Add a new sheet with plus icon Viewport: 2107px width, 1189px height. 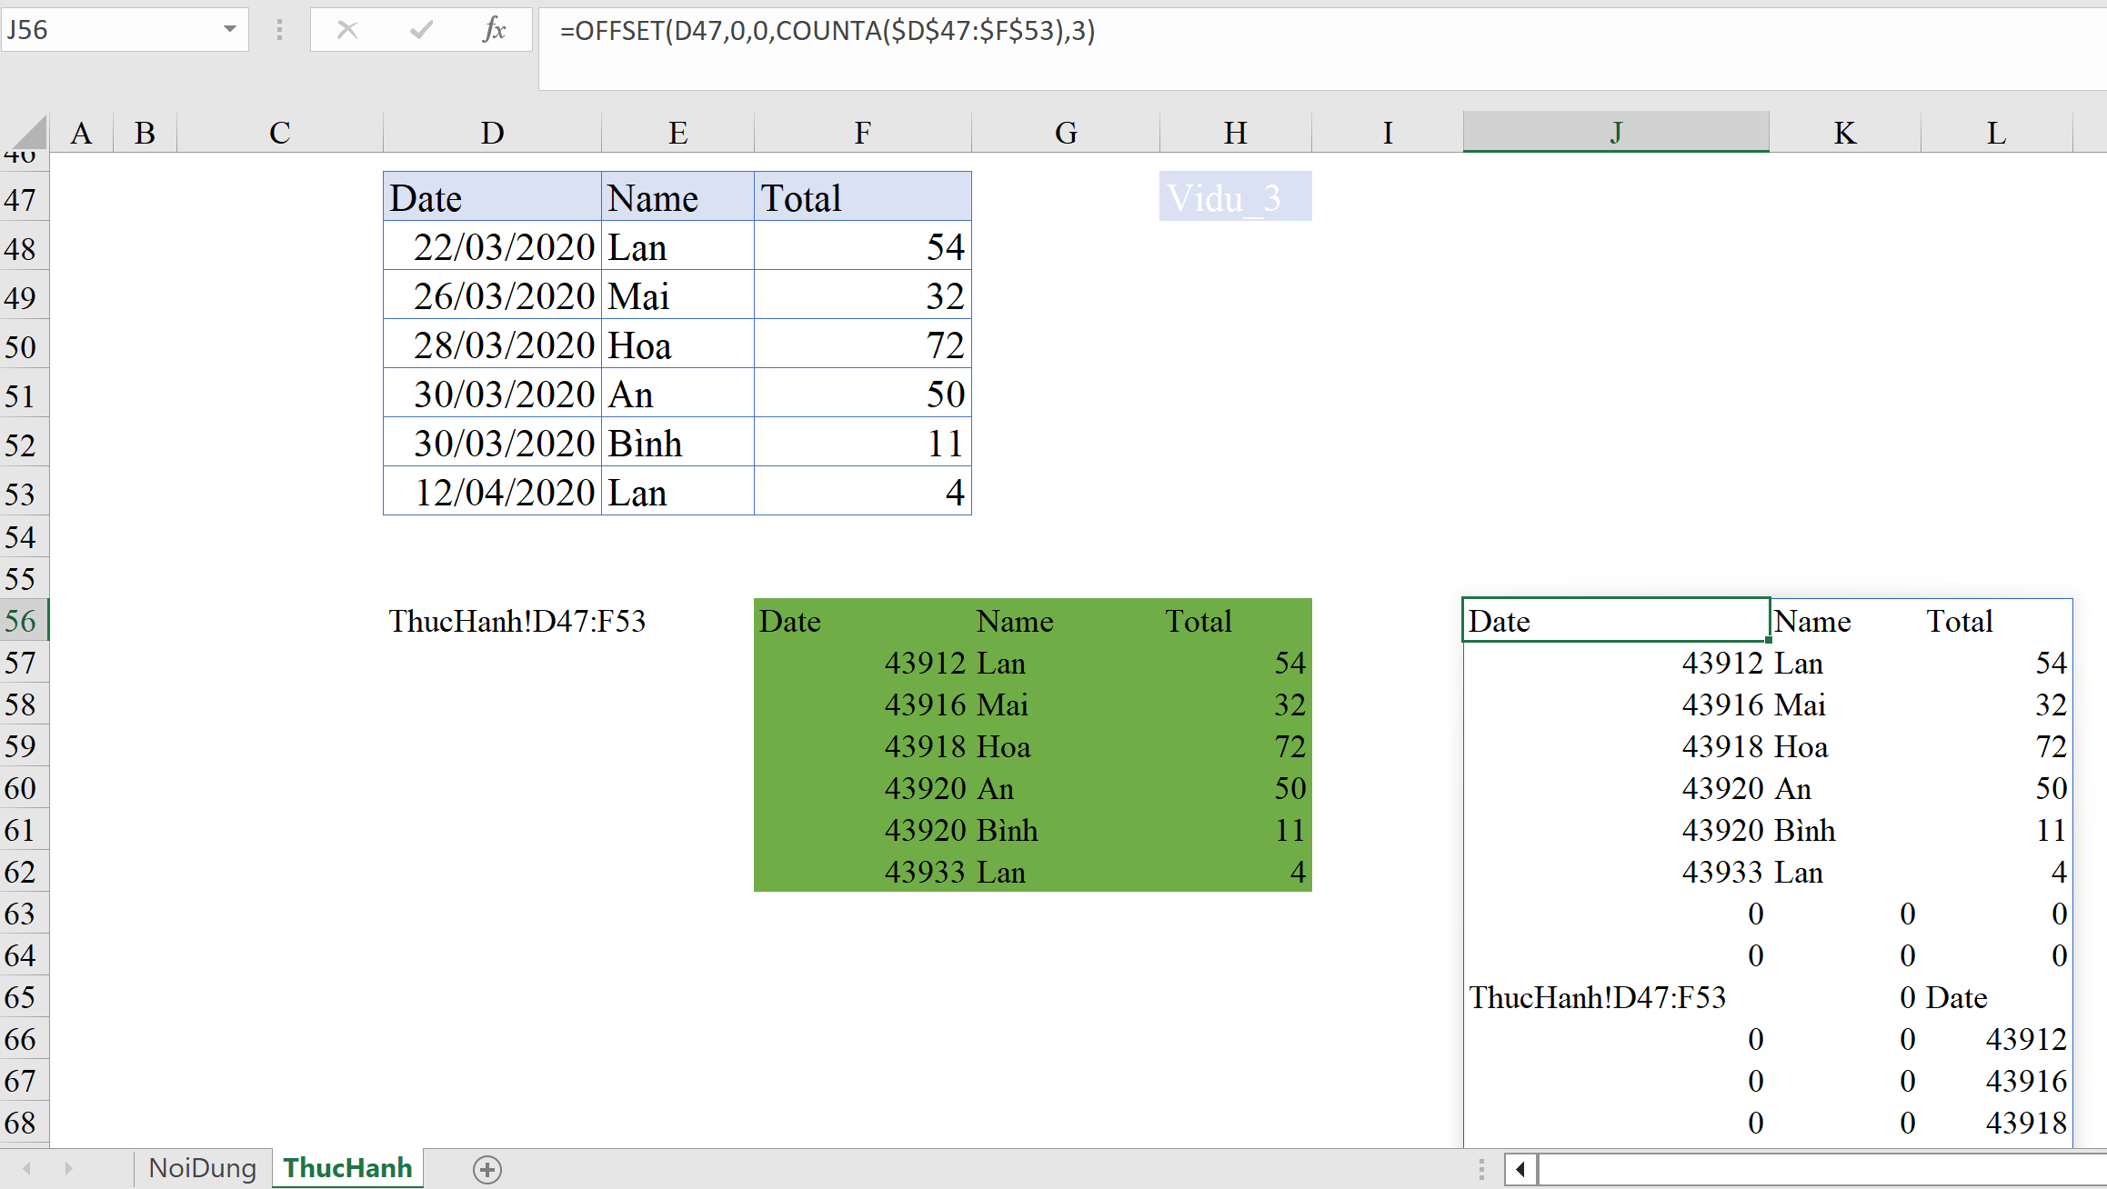(x=487, y=1169)
